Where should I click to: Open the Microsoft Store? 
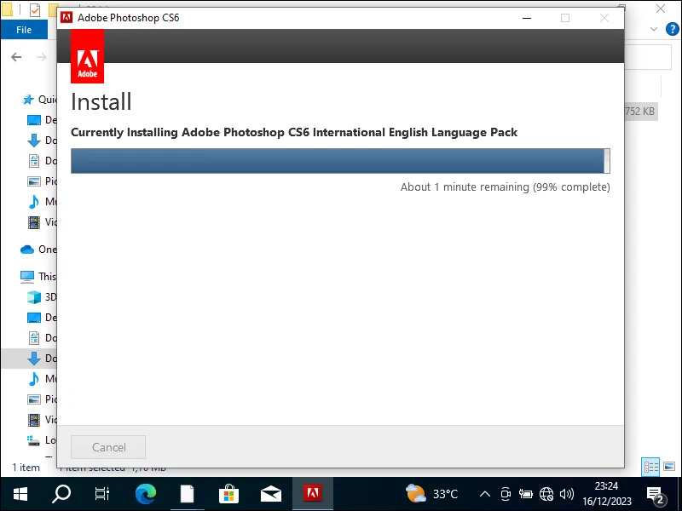point(229,493)
